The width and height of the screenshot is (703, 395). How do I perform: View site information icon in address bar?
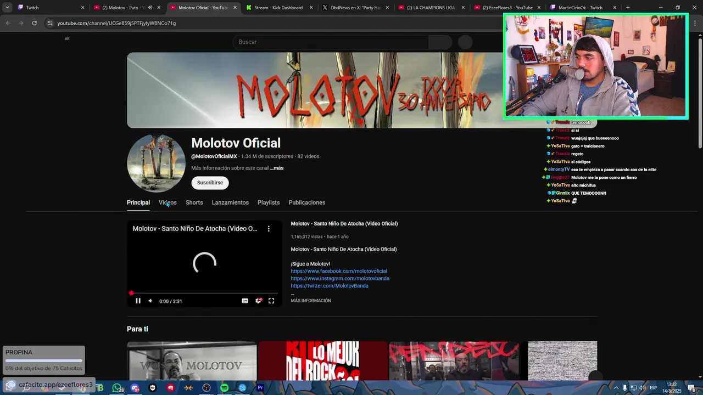pyautogui.click(x=50, y=23)
